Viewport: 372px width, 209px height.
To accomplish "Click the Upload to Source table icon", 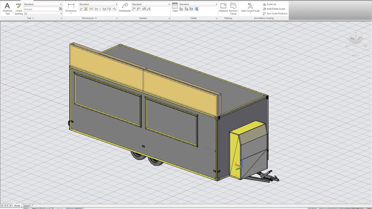I will (191, 9).
